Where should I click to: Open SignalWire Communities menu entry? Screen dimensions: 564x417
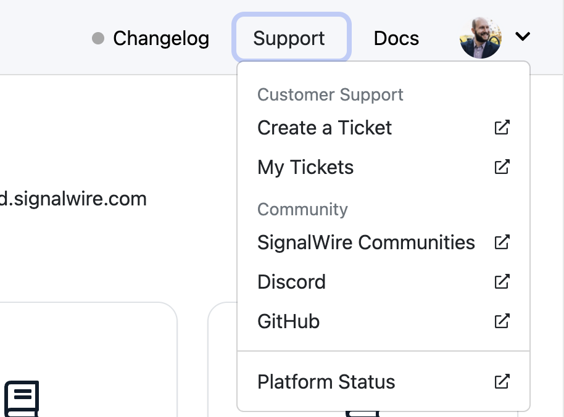(x=366, y=242)
